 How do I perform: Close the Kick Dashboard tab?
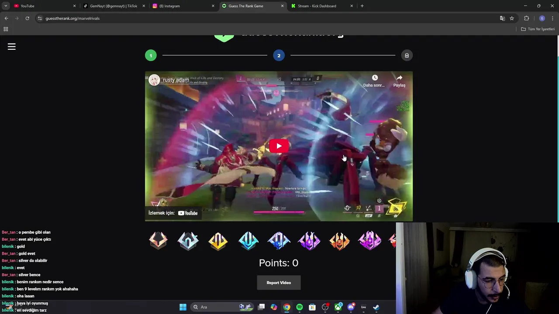pos(352,6)
